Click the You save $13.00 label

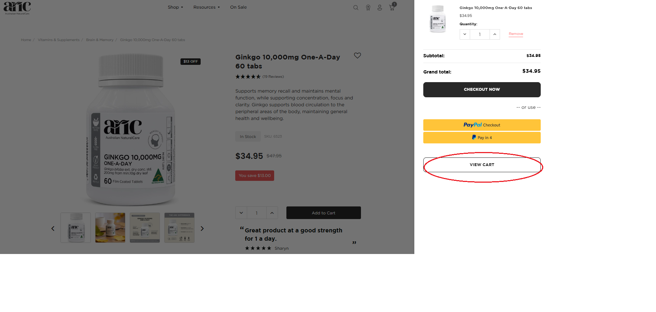click(255, 175)
